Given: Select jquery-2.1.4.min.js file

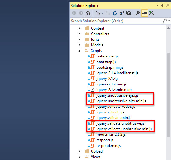Looking at the screenshot, I should click(x=111, y=84).
